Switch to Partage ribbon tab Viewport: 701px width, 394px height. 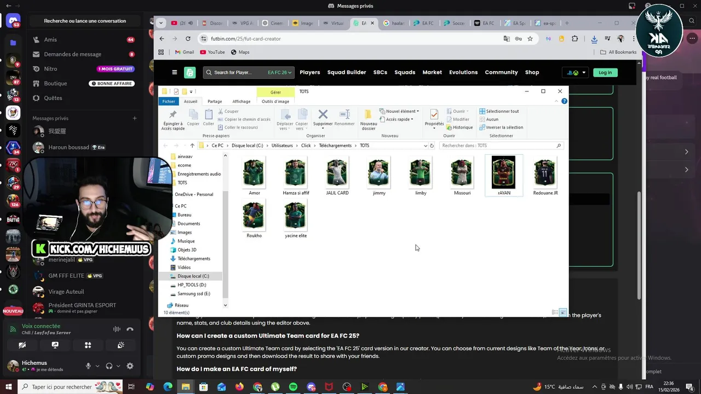[x=215, y=101]
